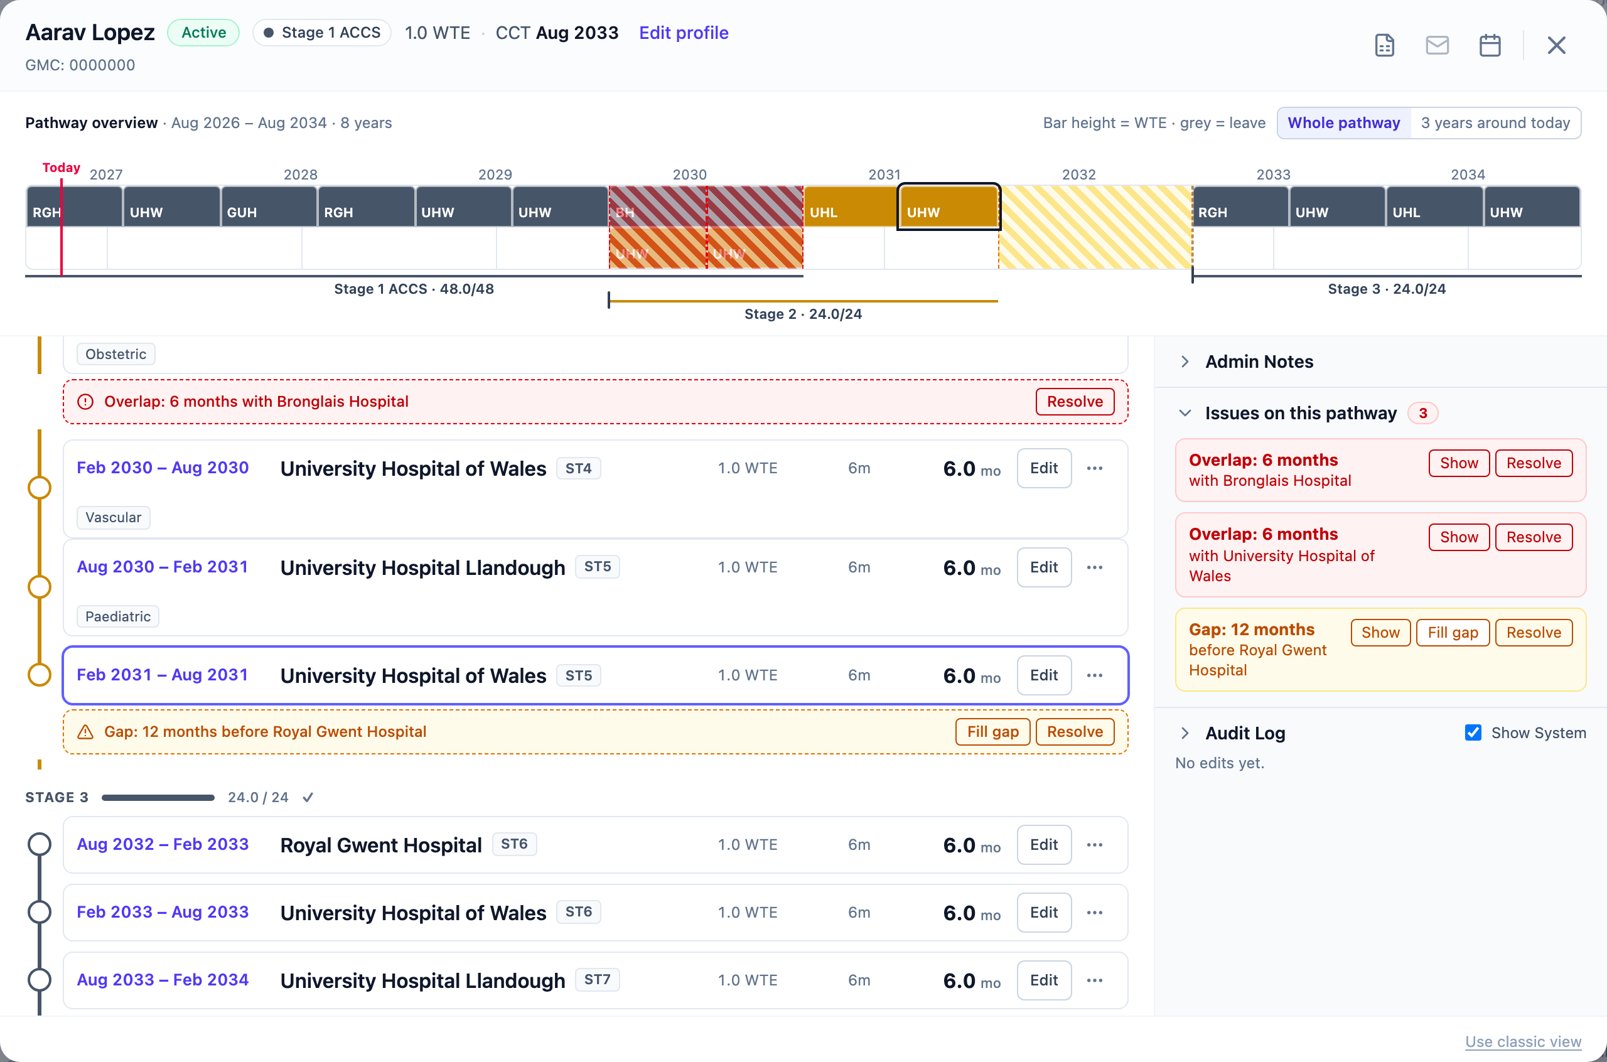This screenshot has width=1607, height=1062.
Task: Switch to Whole pathway view
Action: (x=1343, y=122)
